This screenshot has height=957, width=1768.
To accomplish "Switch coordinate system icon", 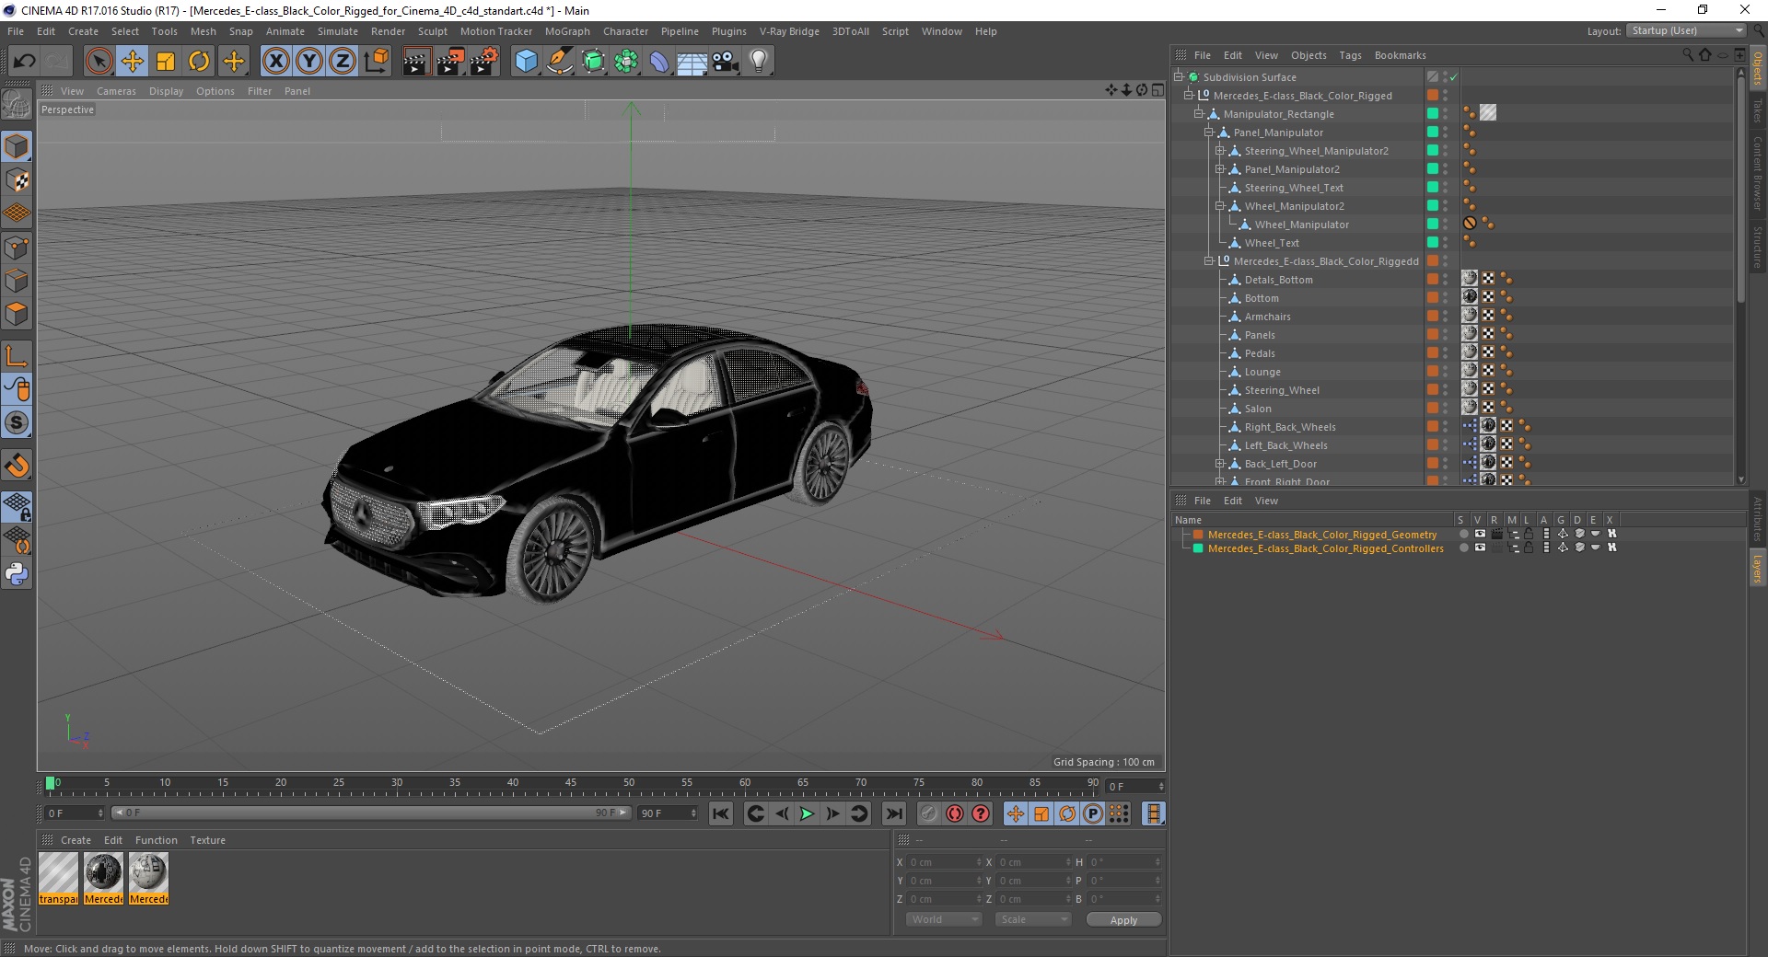I will click(x=376, y=62).
